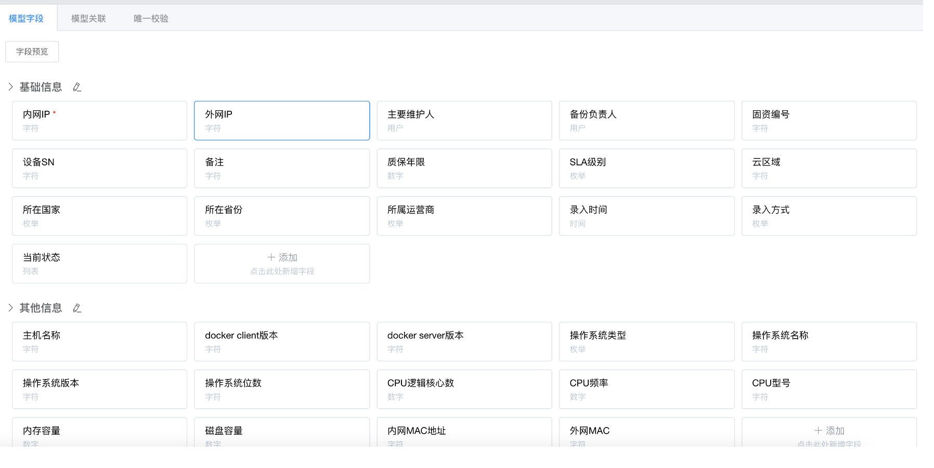Screen dimensions: 934x468
Task: Edit the 基础信息 group name with pencil icon
Action: (77, 87)
